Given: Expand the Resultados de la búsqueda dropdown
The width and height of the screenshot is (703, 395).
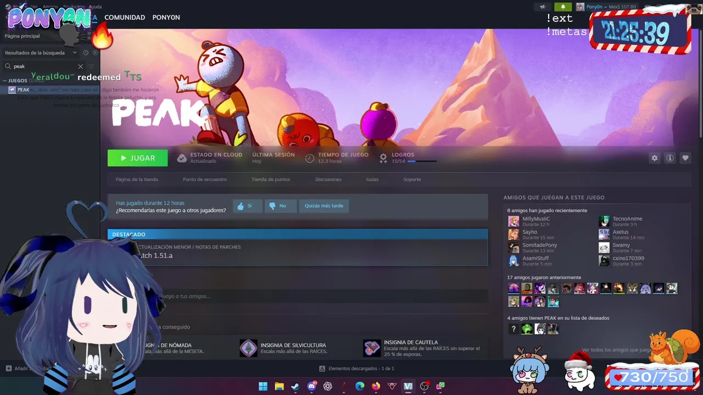Looking at the screenshot, I should pos(41,53).
